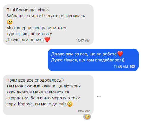Click the line "шкарпетки, бо я вічно мерзну в таку"
This screenshot has height=122, width=141.
43,98
